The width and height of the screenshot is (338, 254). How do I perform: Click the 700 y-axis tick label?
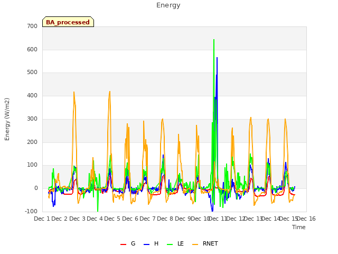point(32,26)
